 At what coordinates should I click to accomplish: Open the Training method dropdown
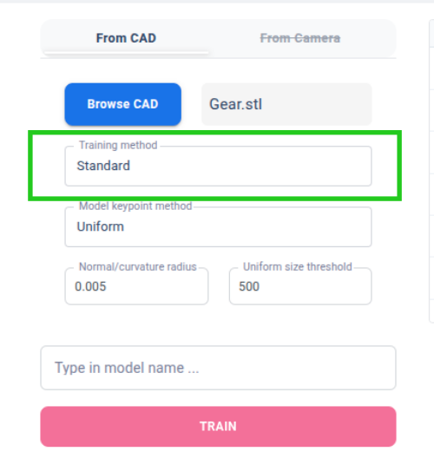[x=218, y=167]
